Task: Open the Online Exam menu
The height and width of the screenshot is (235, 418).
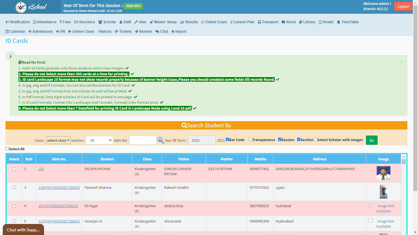Action: 214,22
